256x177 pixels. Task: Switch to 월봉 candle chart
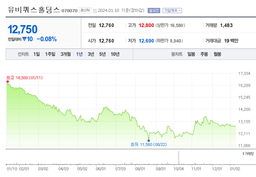tap(217, 54)
